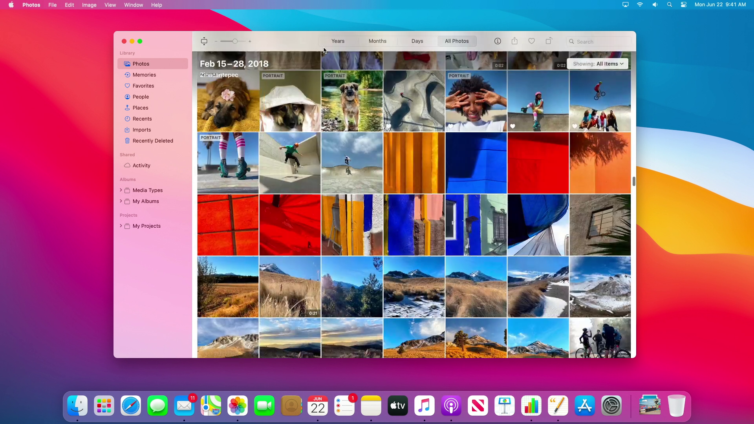Click the aspect ratio grid toggle icon
The image size is (754, 424).
tap(204, 41)
